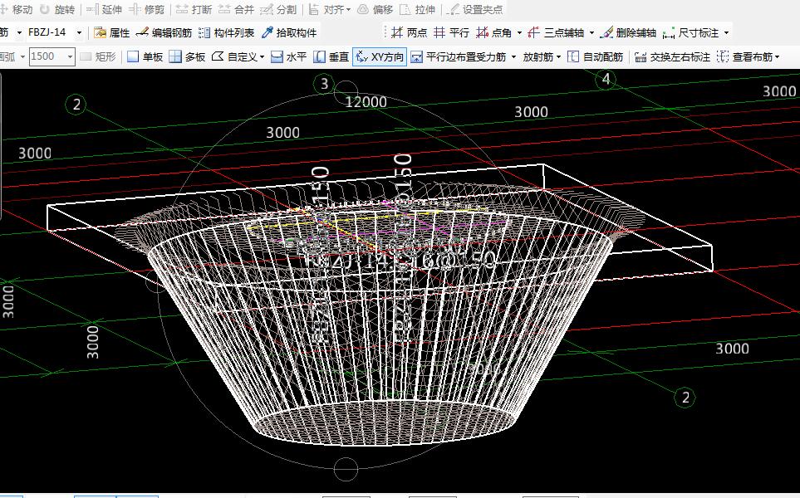This screenshot has width=800, height=498.
Task: Toggle the XY方向 layout mode
Action: (x=380, y=57)
